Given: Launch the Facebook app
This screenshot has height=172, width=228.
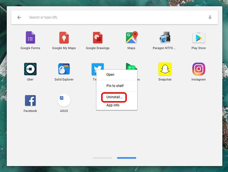Looking at the screenshot, I should pyautogui.click(x=30, y=100).
